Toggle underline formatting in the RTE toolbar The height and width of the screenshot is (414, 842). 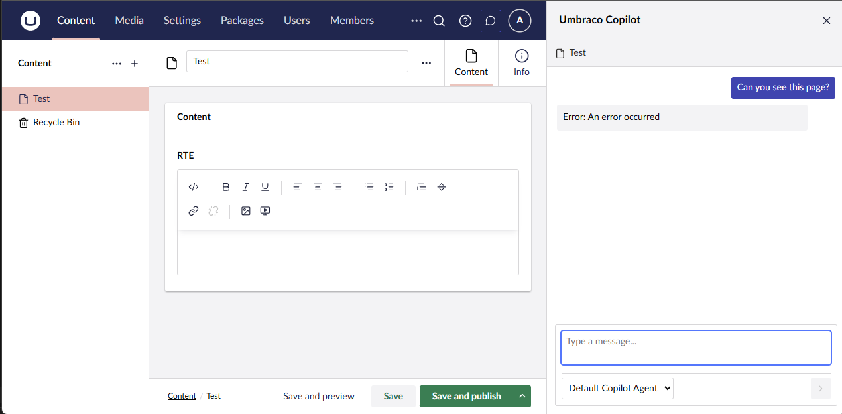[x=265, y=187]
